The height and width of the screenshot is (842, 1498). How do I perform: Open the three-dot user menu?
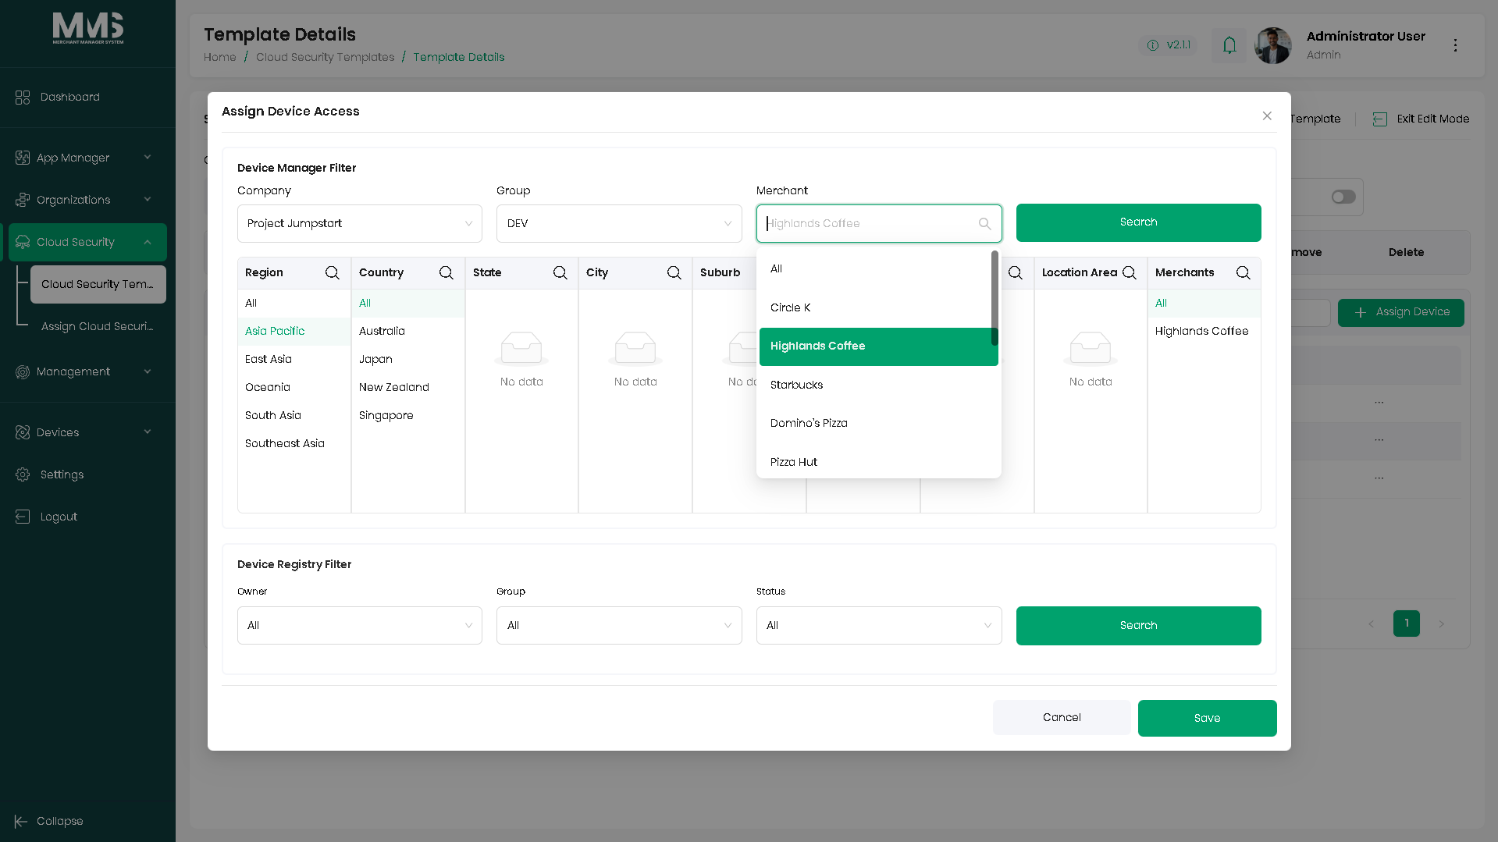coord(1455,45)
